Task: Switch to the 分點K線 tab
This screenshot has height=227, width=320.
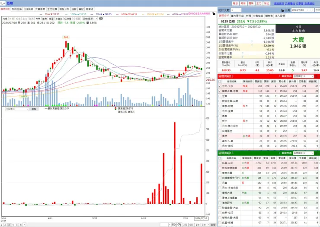Action: coord(29,9)
